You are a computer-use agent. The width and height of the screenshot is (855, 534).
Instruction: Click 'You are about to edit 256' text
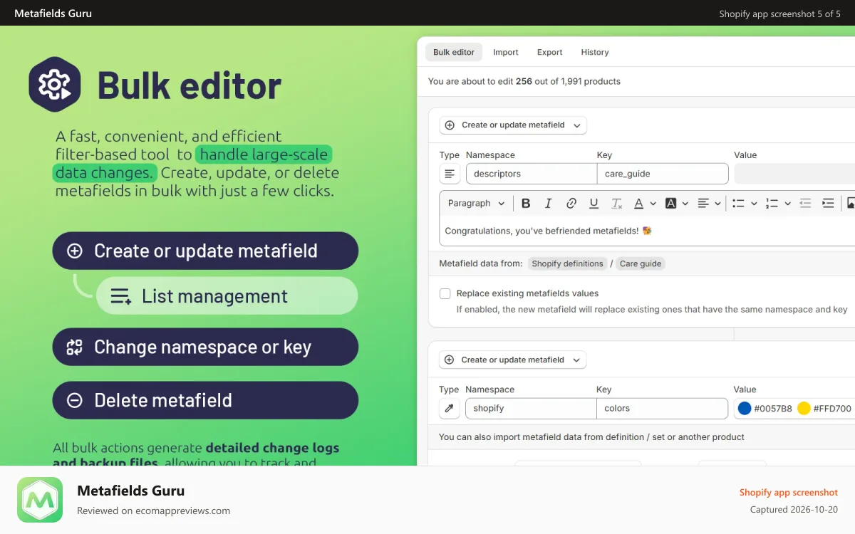coord(480,81)
